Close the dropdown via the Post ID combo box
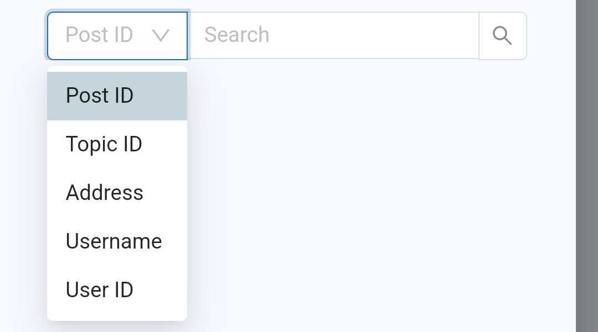598x332 pixels. pos(117,36)
